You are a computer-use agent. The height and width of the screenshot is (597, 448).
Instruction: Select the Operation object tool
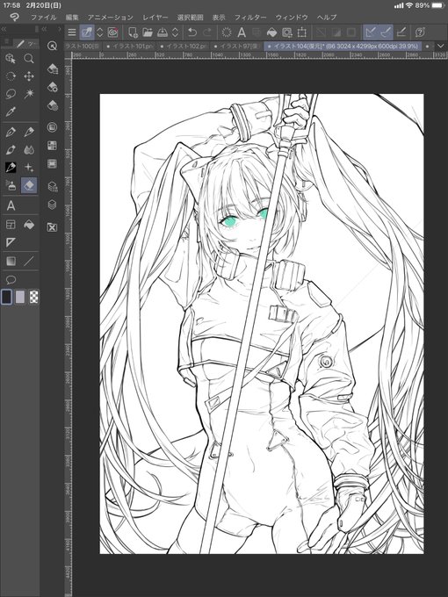(x=11, y=59)
